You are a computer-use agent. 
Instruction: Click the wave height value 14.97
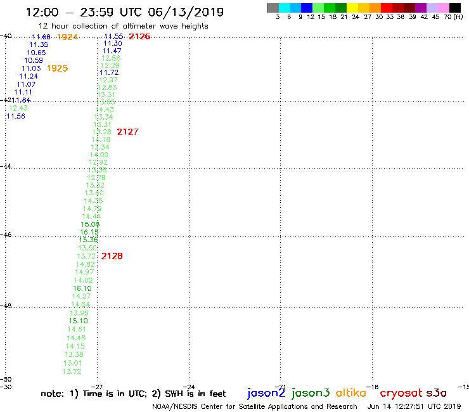84,273
